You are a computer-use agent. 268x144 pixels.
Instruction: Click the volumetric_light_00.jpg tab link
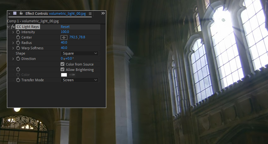(x=67, y=13)
